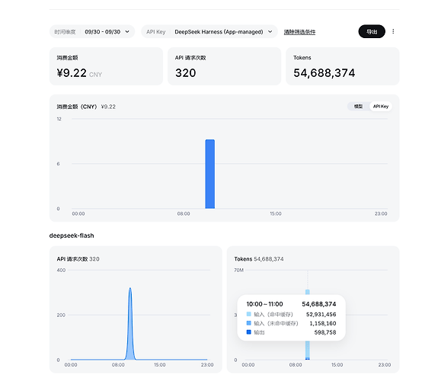Click the chevron in the date range filter
The width and height of the screenshot is (422, 381).
pyautogui.click(x=127, y=32)
